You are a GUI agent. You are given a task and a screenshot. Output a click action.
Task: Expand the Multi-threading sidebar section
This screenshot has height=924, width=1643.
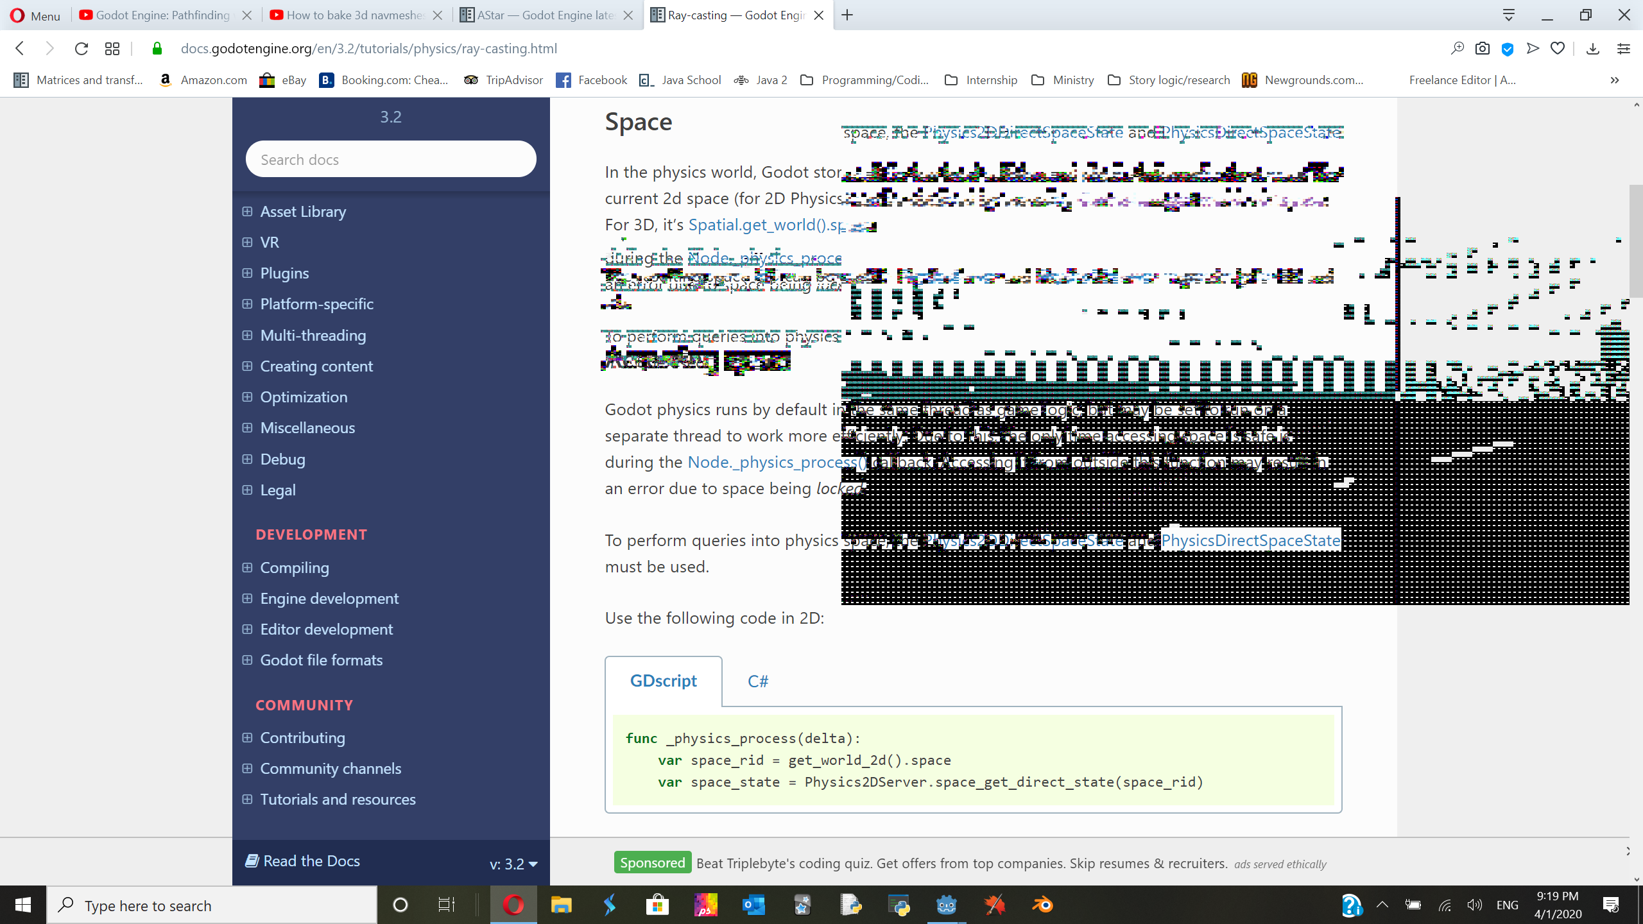click(x=247, y=336)
